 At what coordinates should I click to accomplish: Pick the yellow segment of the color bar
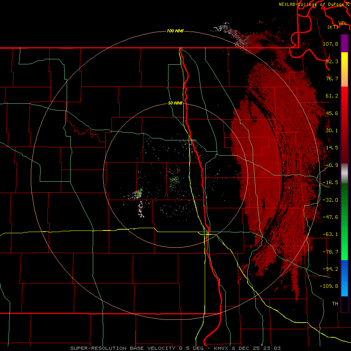tap(344, 69)
